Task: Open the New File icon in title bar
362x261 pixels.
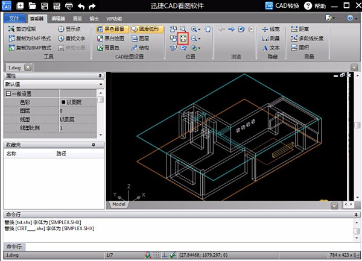Action: pos(21,6)
